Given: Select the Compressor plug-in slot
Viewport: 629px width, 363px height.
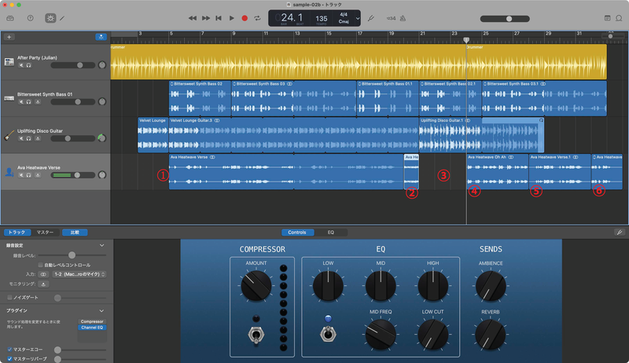Looking at the screenshot, I should point(90,321).
